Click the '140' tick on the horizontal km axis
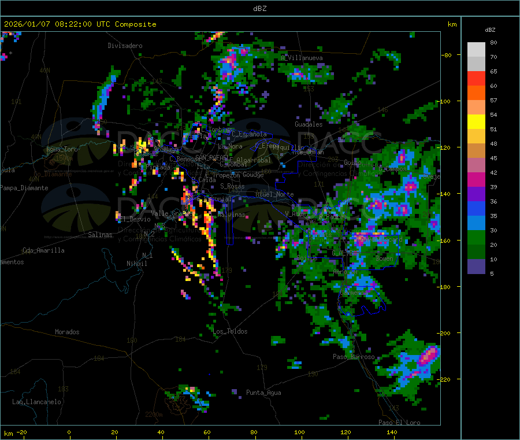Image resolution: width=520 pixels, height=440 pixels. (392, 432)
